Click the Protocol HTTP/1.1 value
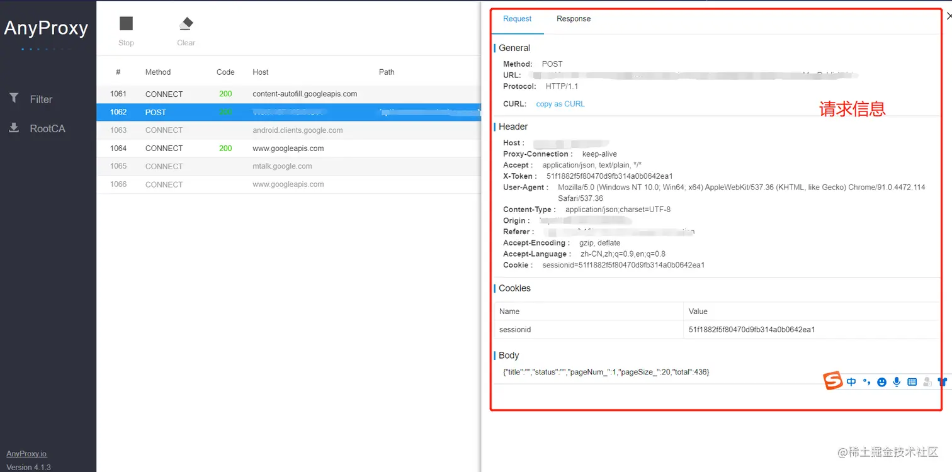This screenshot has height=472, width=952. (562, 87)
